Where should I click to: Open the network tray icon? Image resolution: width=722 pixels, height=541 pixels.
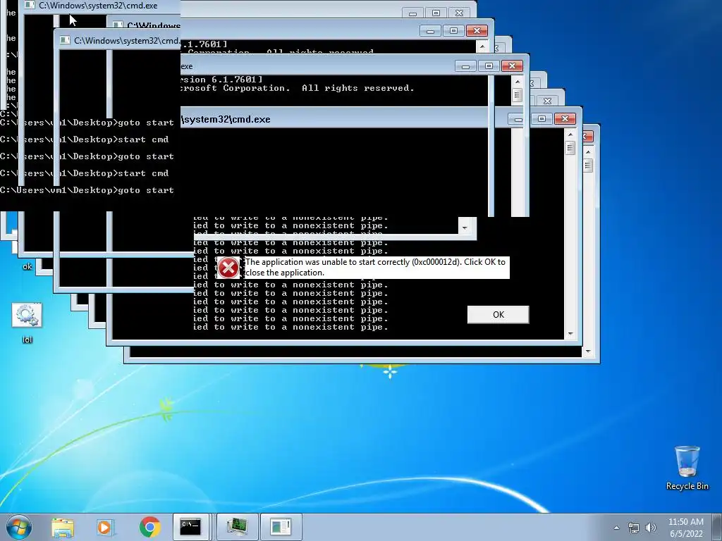(x=634, y=528)
